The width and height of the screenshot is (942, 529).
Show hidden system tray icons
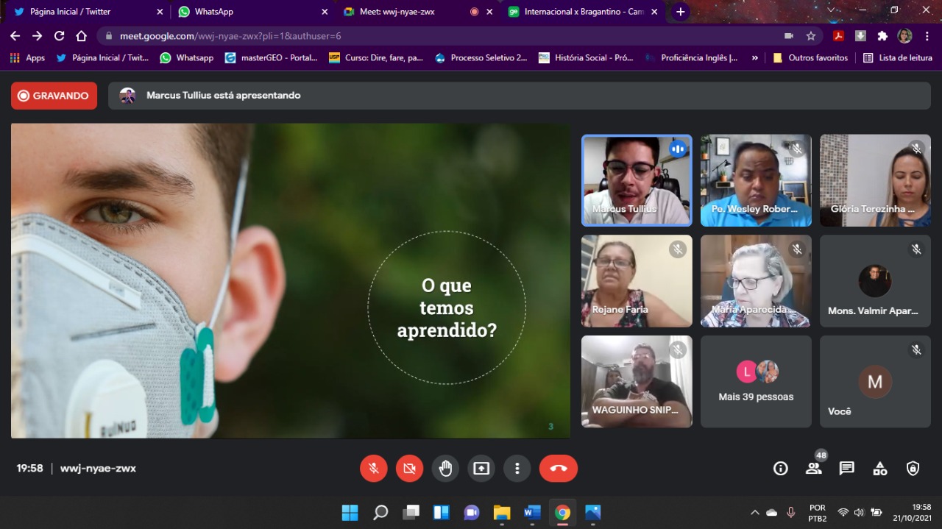[754, 512]
